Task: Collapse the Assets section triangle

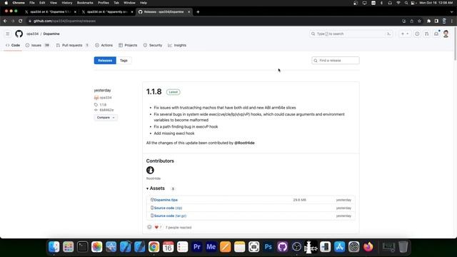Action: point(148,188)
